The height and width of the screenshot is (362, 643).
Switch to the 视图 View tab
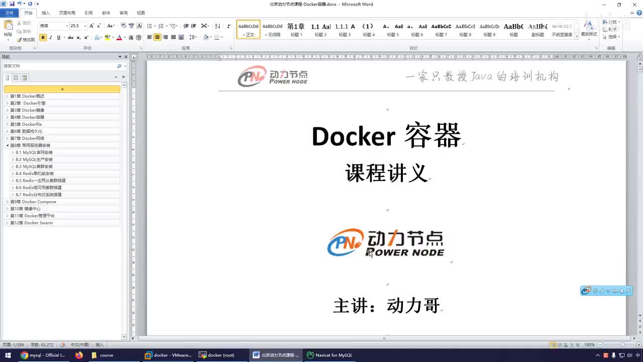click(x=141, y=13)
